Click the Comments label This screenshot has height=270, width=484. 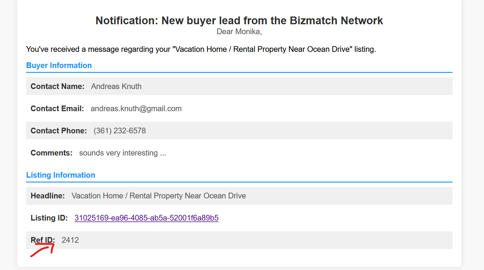coord(51,153)
